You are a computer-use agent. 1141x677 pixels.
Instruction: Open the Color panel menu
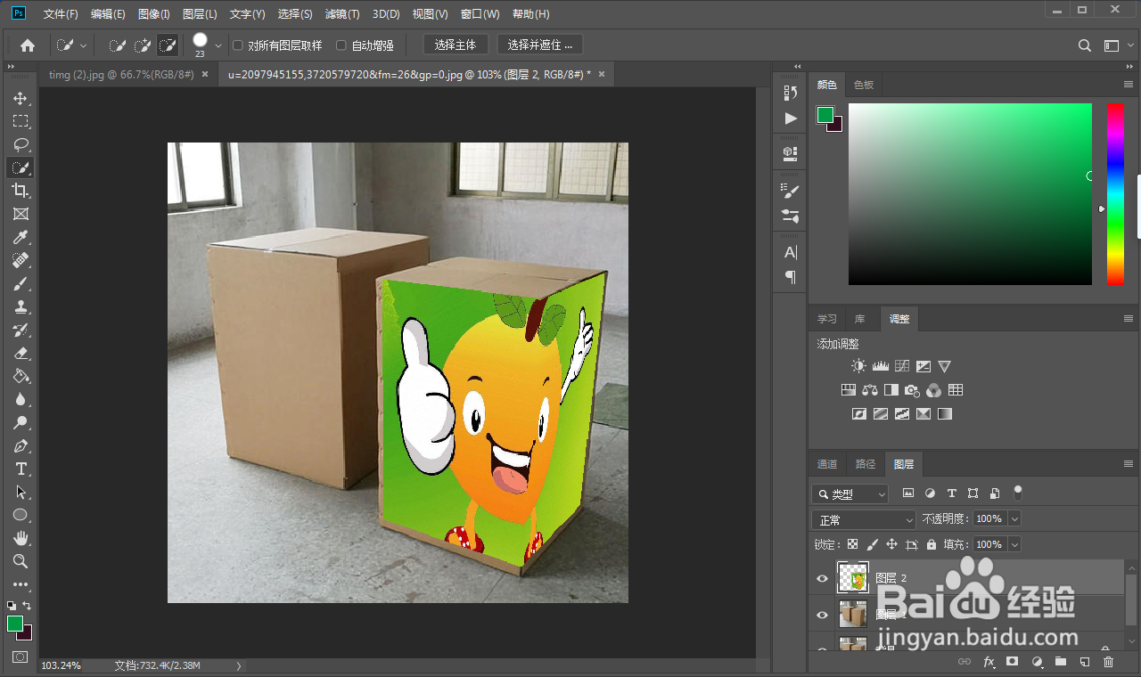click(1129, 85)
